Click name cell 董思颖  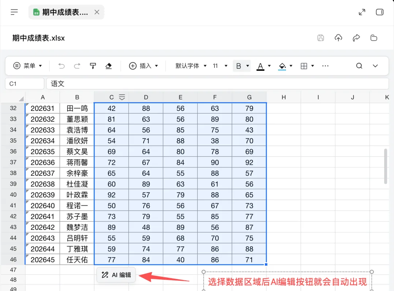pyautogui.click(x=77, y=119)
